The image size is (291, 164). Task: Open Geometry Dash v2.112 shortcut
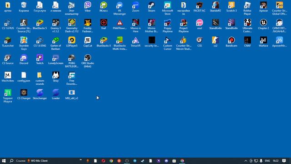(x=72, y=26)
